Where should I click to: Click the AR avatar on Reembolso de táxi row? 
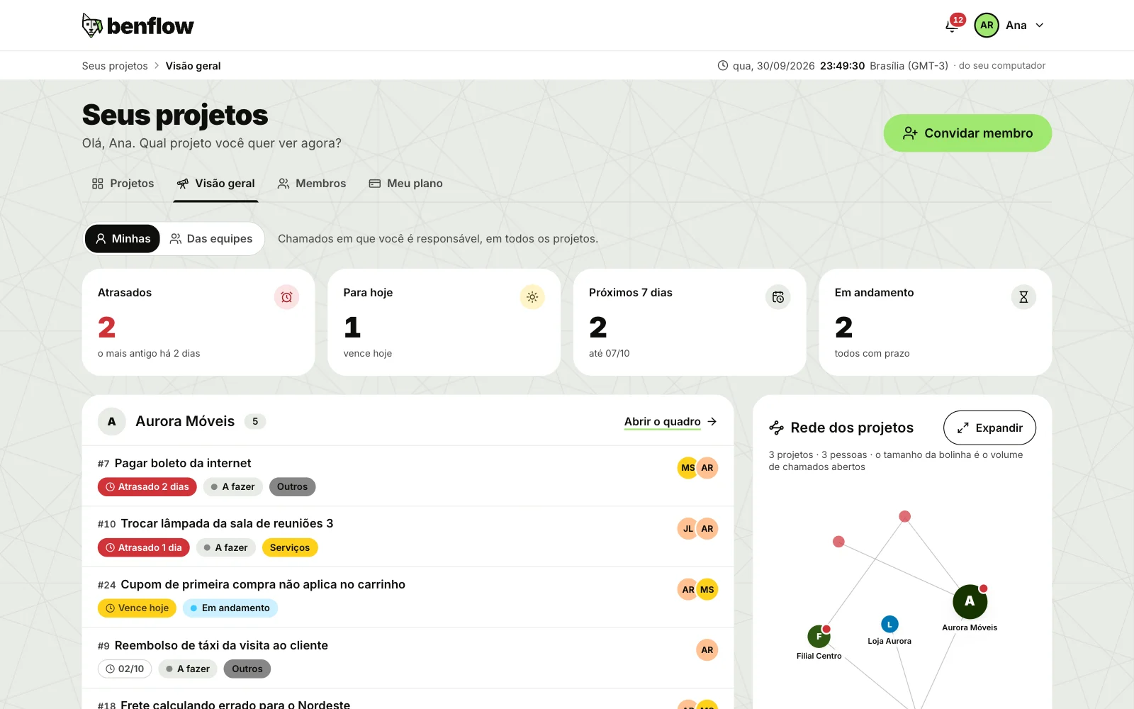[707, 650]
